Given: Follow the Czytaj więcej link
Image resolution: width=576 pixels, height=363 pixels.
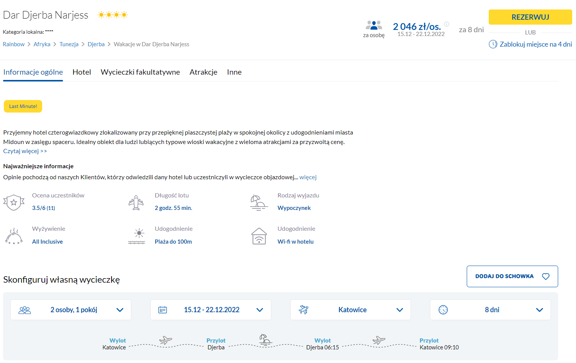Looking at the screenshot, I should coord(25,151).
